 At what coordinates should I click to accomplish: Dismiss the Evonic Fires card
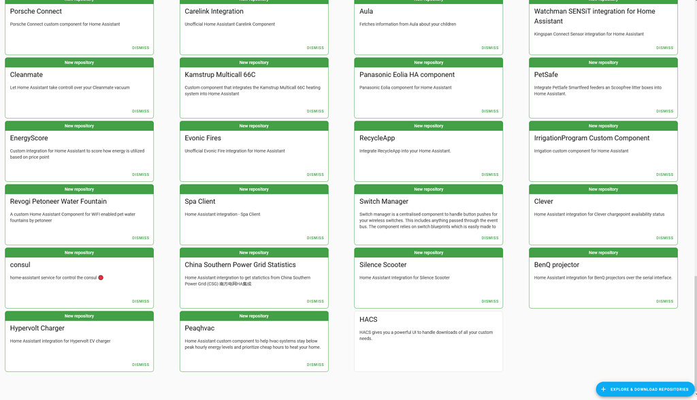[x=315, y=174]
